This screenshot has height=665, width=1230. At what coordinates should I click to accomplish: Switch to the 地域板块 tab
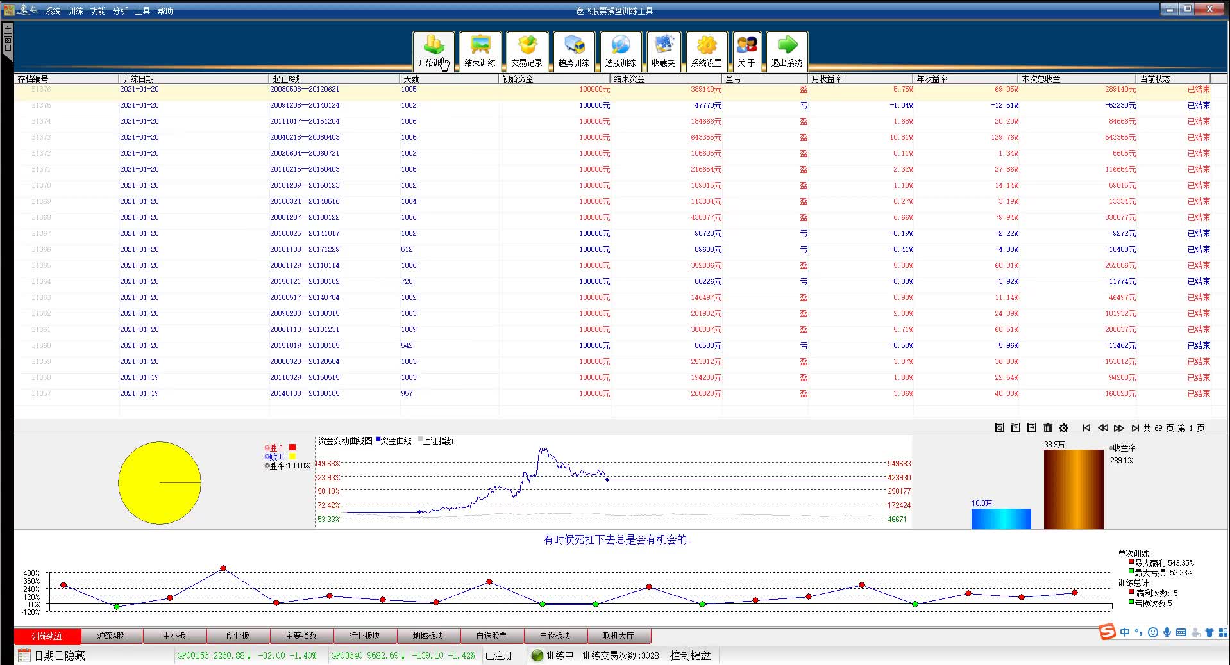point(428,636)
